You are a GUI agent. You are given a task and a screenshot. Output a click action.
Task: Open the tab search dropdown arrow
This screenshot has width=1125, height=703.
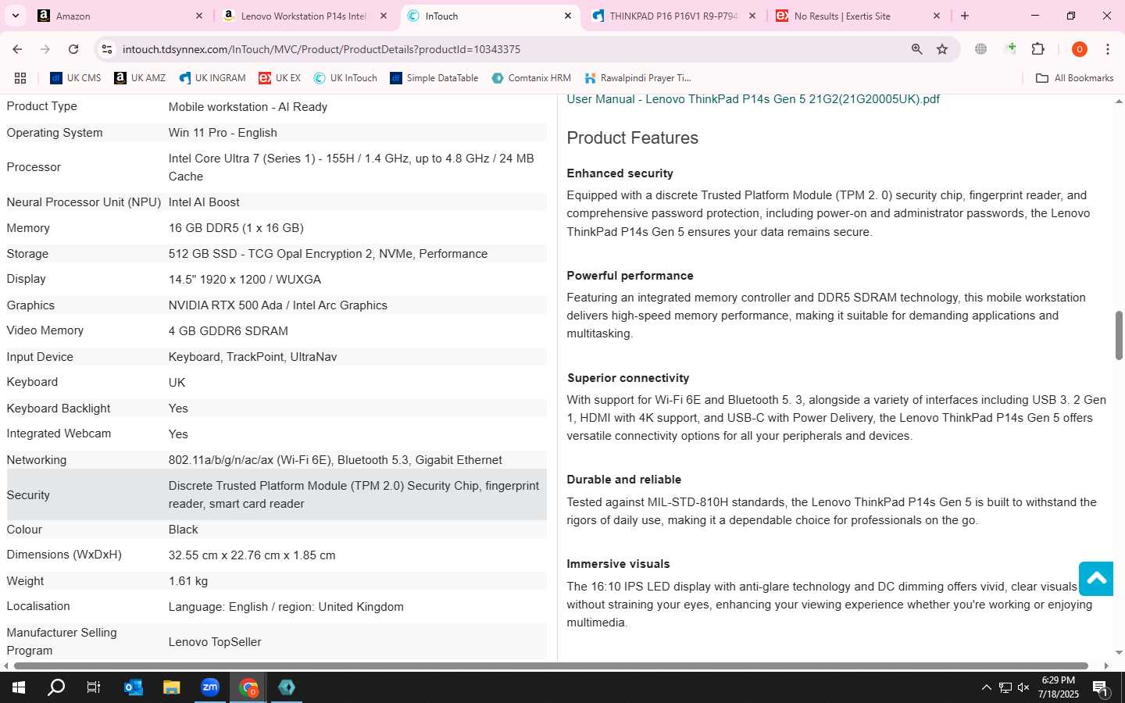(x=15, y=16)
